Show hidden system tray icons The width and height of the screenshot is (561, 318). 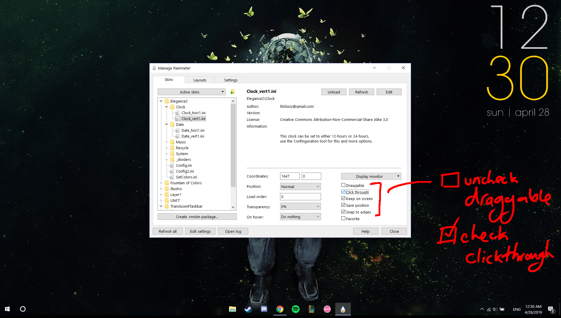(x=482, y=309)
